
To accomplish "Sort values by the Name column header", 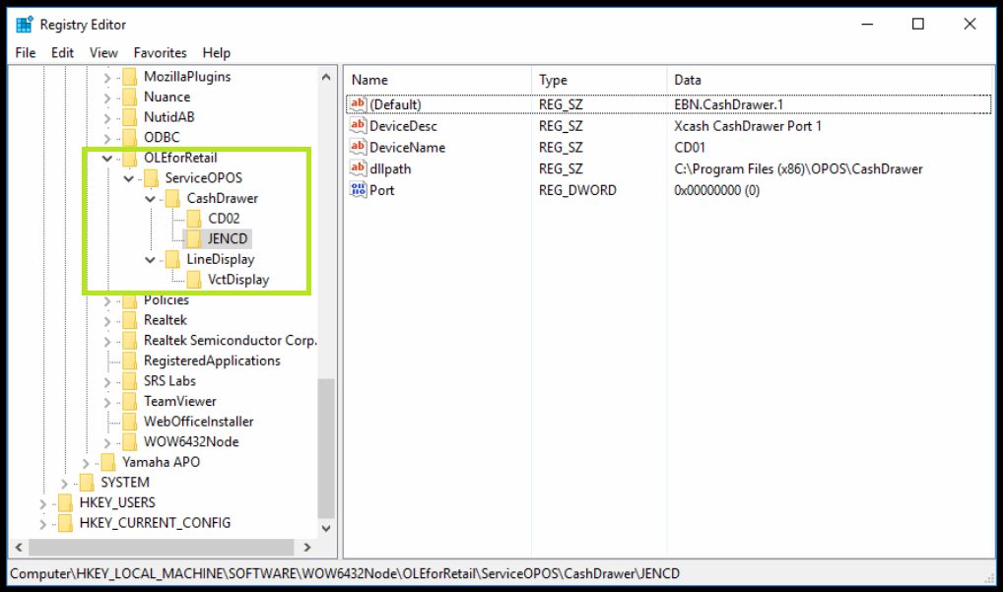I will (x=436, y=80).
